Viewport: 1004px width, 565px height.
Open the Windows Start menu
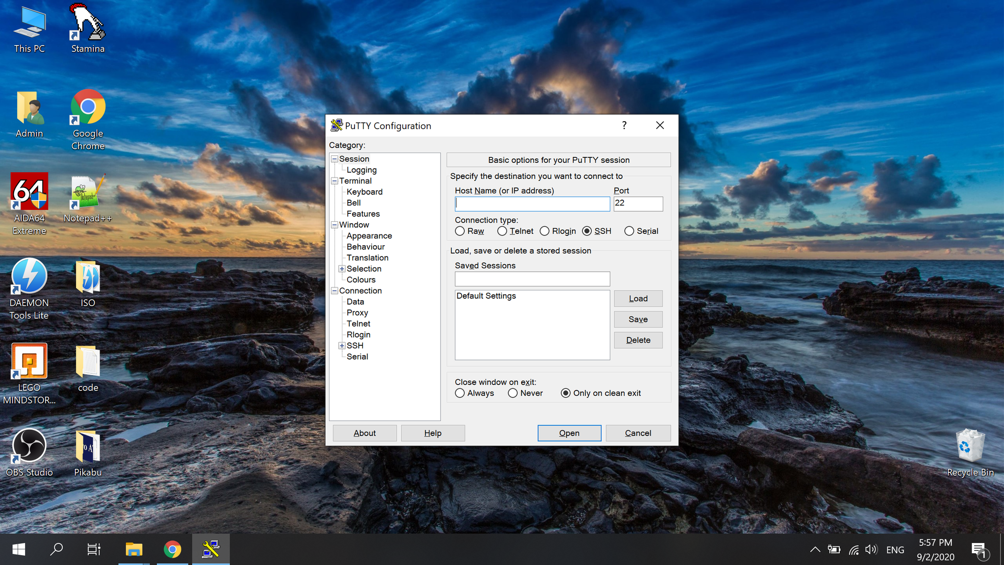19,549
